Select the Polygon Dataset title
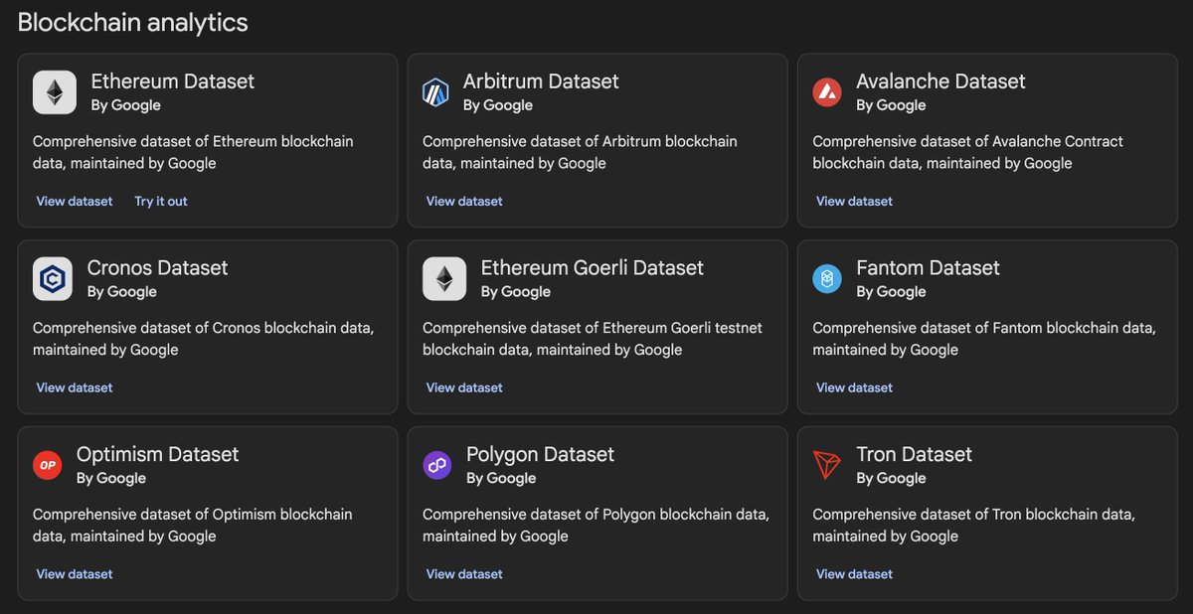The image size is (1193, 614). (x=541, y=454)
